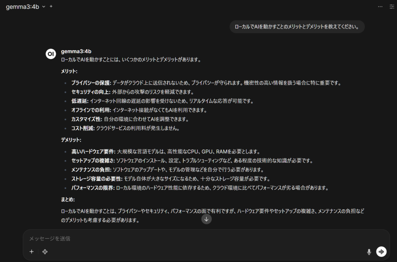This screenshot has height=262, width=397.
Task: Click the user message bubble about ローカルでAI
Action: tap(297, 27)
